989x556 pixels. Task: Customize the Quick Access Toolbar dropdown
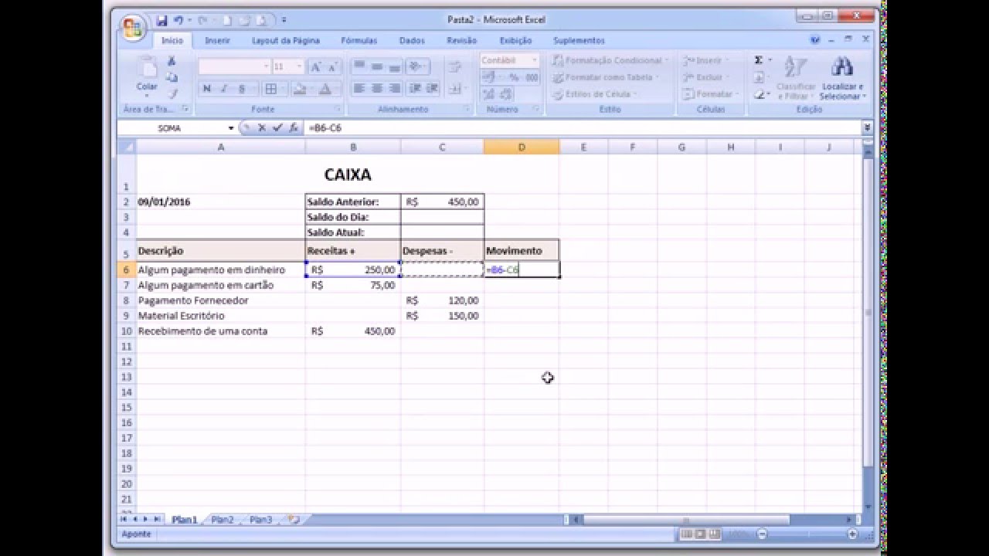click(x=284, y=20)
